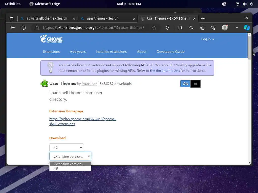Open the tab actions menu icon
This screenshot has height=193, width=258.
(12, 19)
